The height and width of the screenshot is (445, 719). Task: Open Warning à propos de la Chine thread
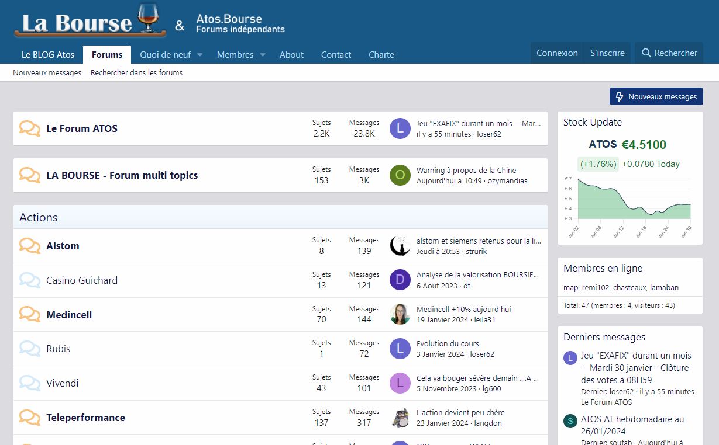[x=466, y=170]
